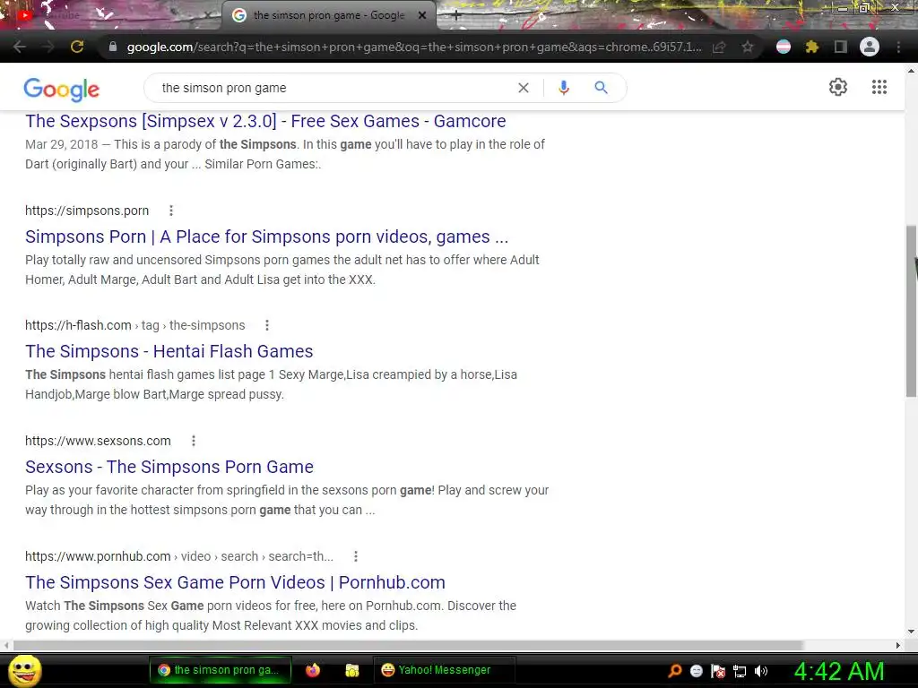Start voice search with microphone
This screenshot has height=688, width=918.
(x=564, y=88)
